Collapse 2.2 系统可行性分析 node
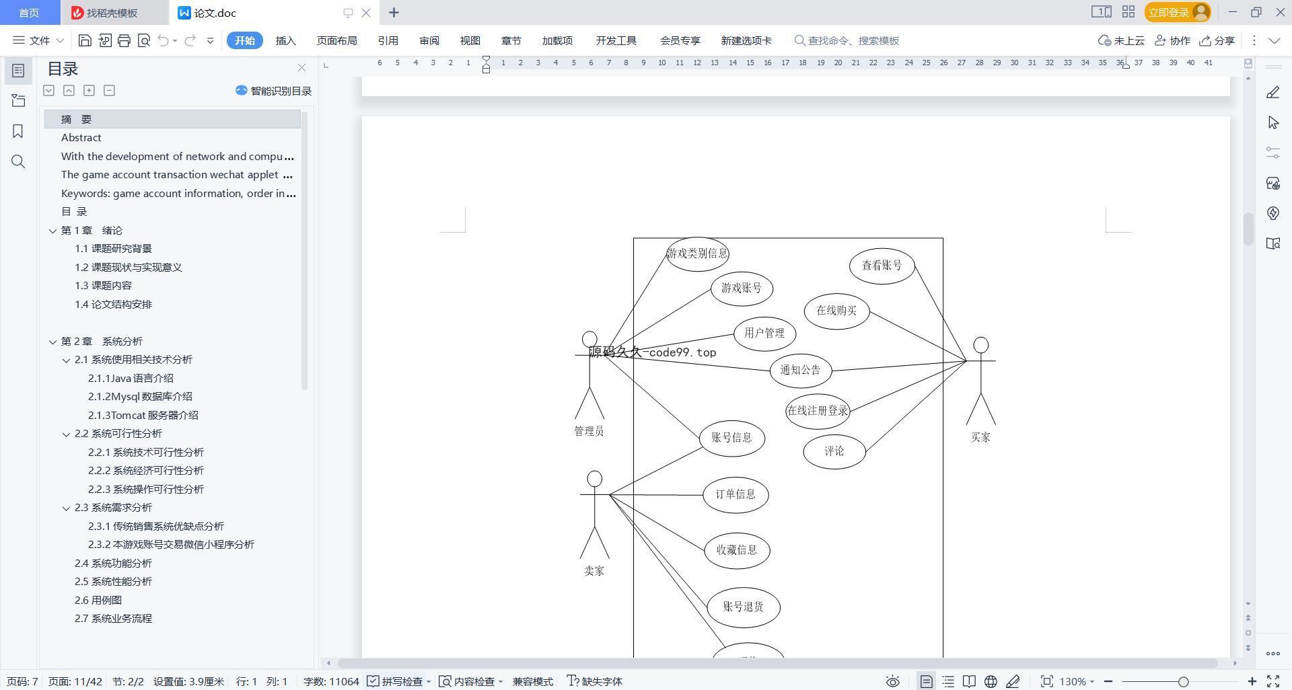The image size is (1292, 690). tap(66, 434)
